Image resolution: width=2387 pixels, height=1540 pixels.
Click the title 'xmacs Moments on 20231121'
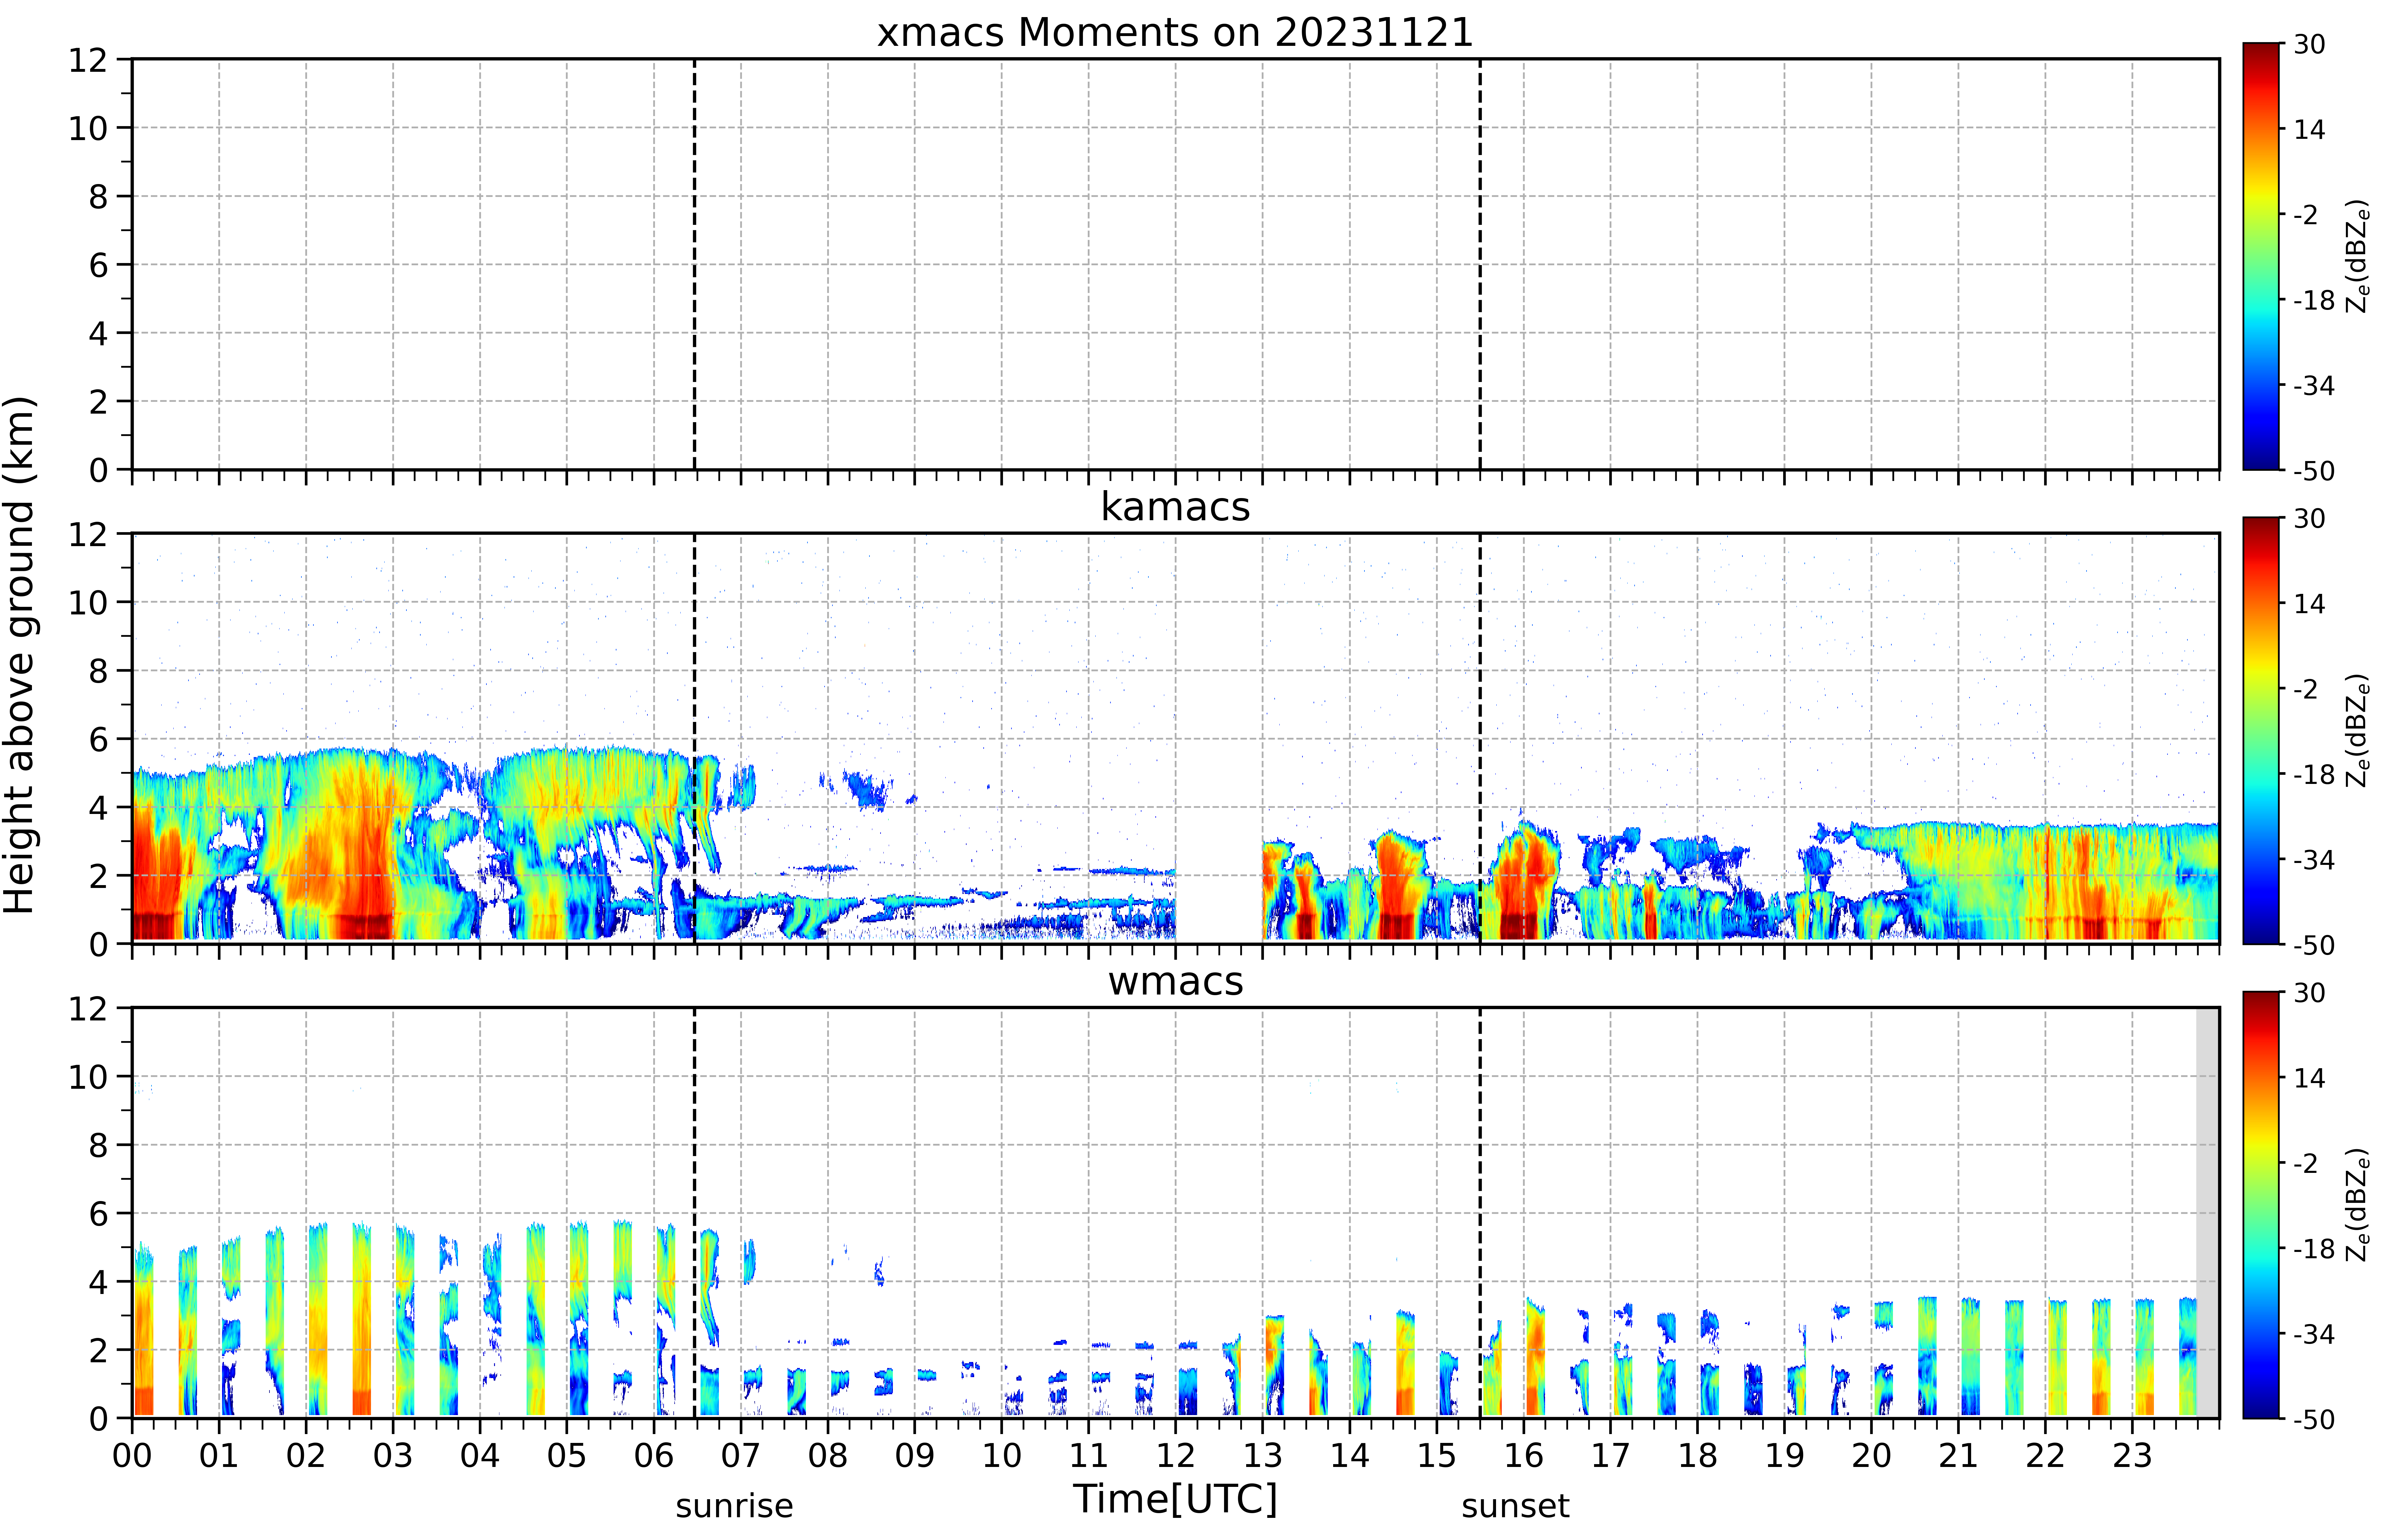(x=1175, y=32)
